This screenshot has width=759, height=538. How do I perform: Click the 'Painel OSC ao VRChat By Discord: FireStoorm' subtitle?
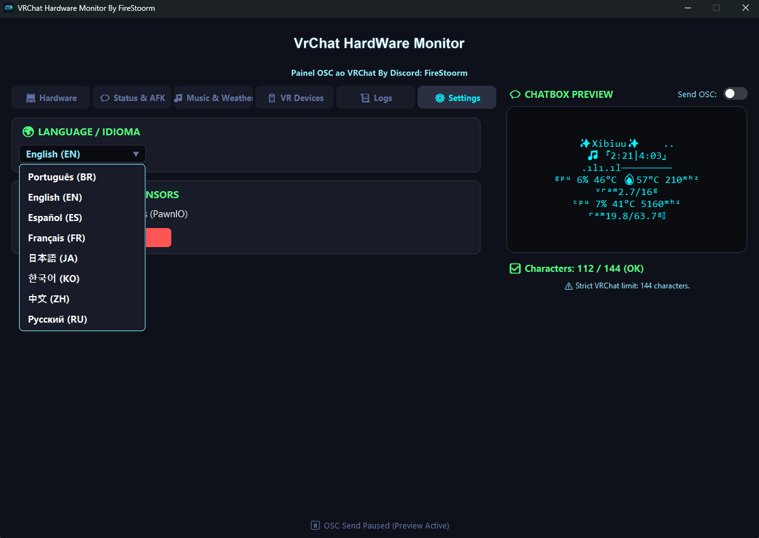[x=379, y=73]
